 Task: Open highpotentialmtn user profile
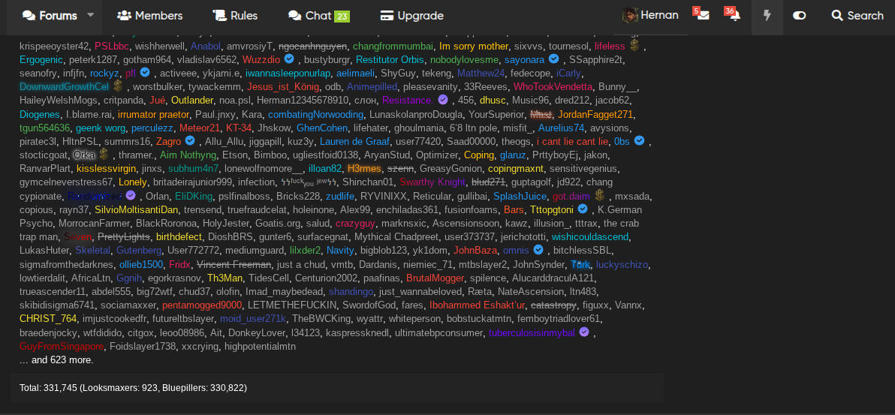(260, 346)
